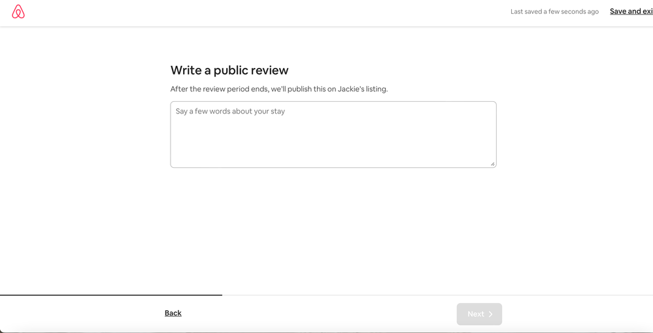Click blank space in the top header bar
This screenshot has width=653, height=333.
point(261,12)
